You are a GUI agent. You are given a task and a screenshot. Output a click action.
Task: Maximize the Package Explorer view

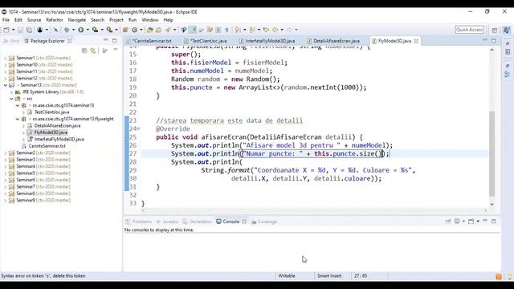point(114,41)
